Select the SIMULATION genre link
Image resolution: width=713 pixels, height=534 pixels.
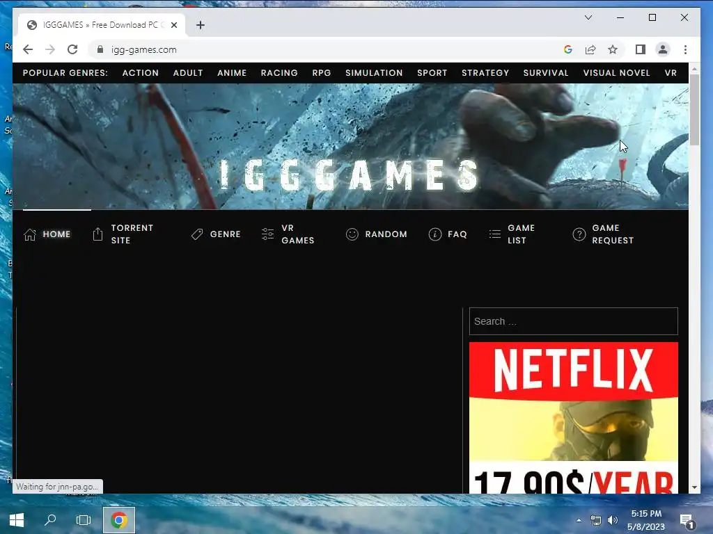click(374, 73)
